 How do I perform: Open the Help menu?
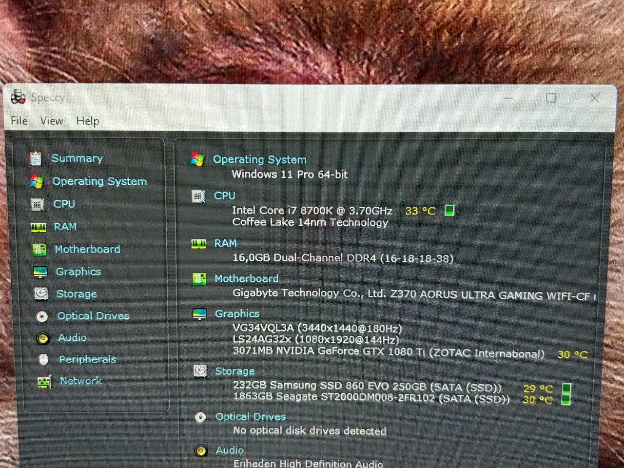88,121
